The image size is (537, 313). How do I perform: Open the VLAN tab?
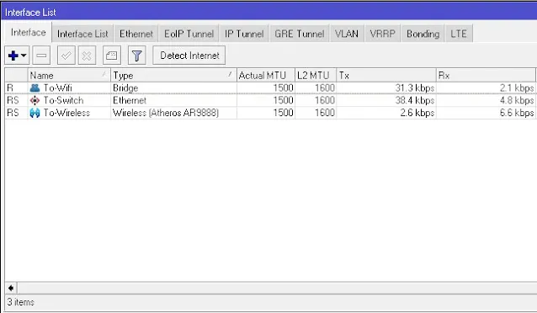coord(347,34)
